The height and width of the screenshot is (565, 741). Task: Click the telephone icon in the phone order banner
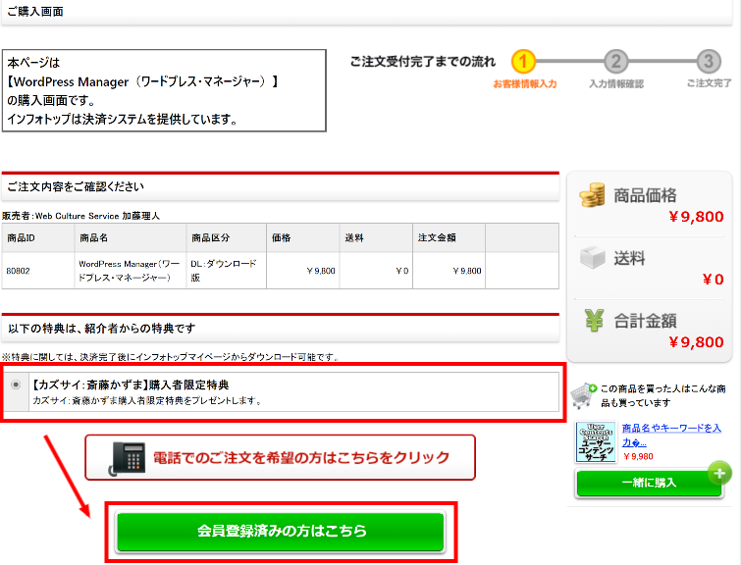[x=127, y=458]
